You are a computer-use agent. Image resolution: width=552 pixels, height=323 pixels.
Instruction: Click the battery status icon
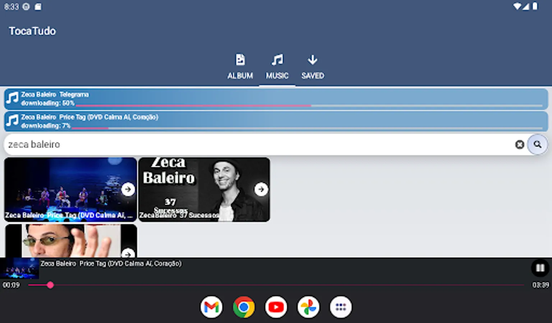tap(535, 6)
